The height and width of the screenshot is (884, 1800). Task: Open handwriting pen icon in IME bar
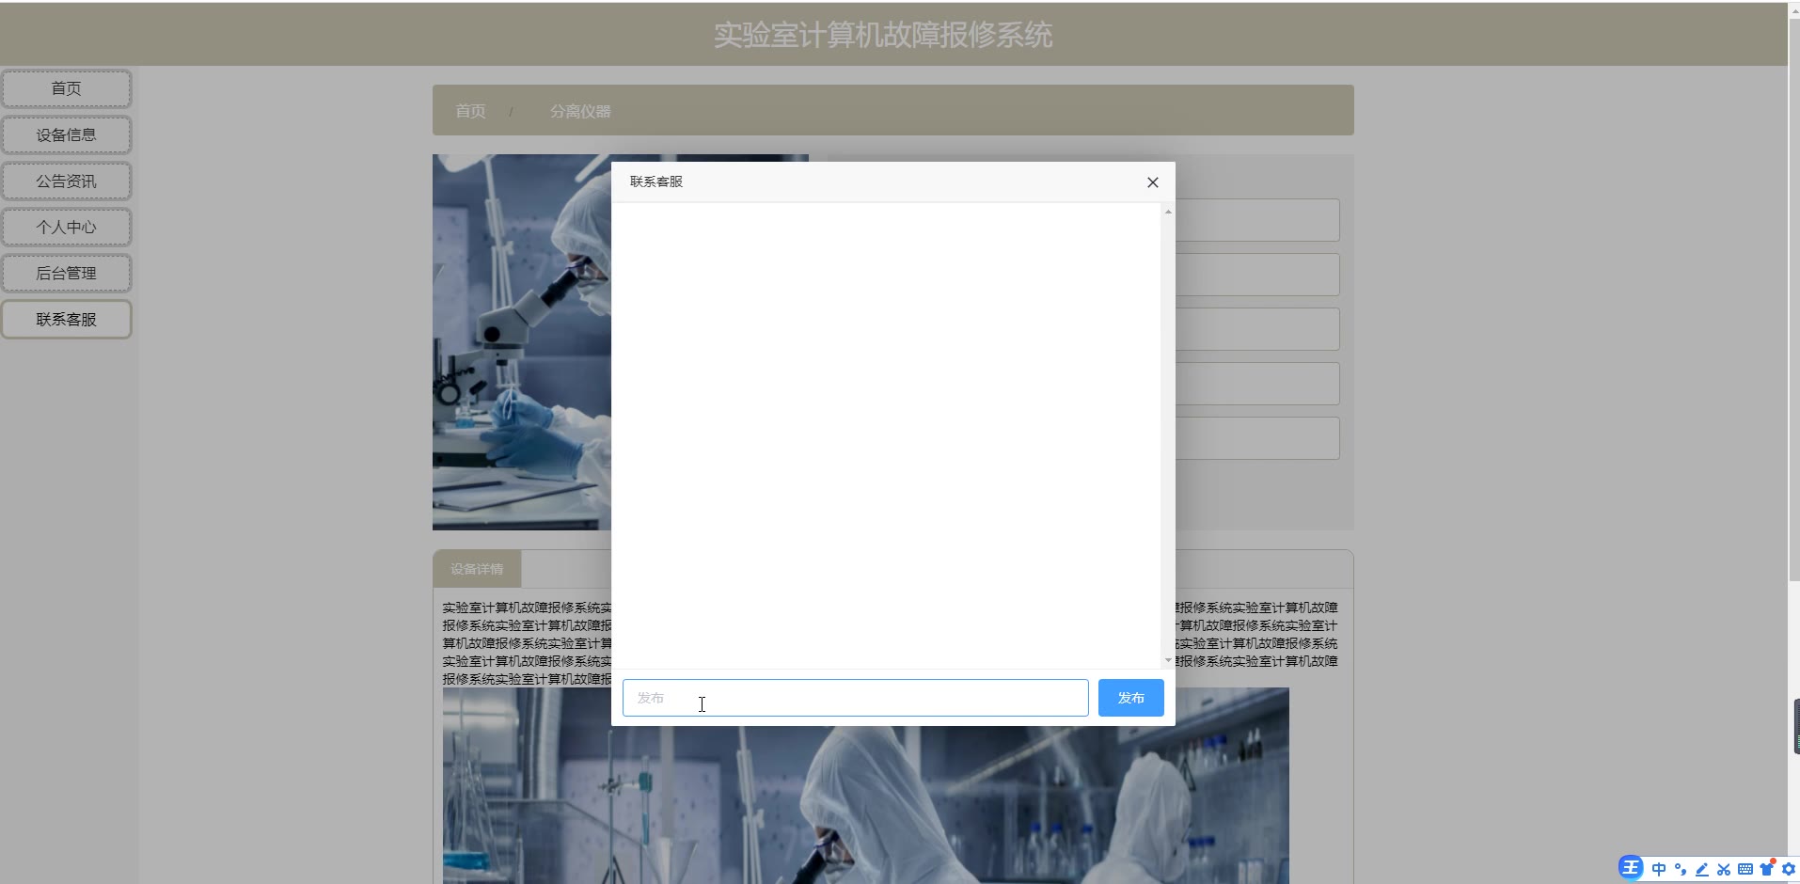[x=1702, y=869]
